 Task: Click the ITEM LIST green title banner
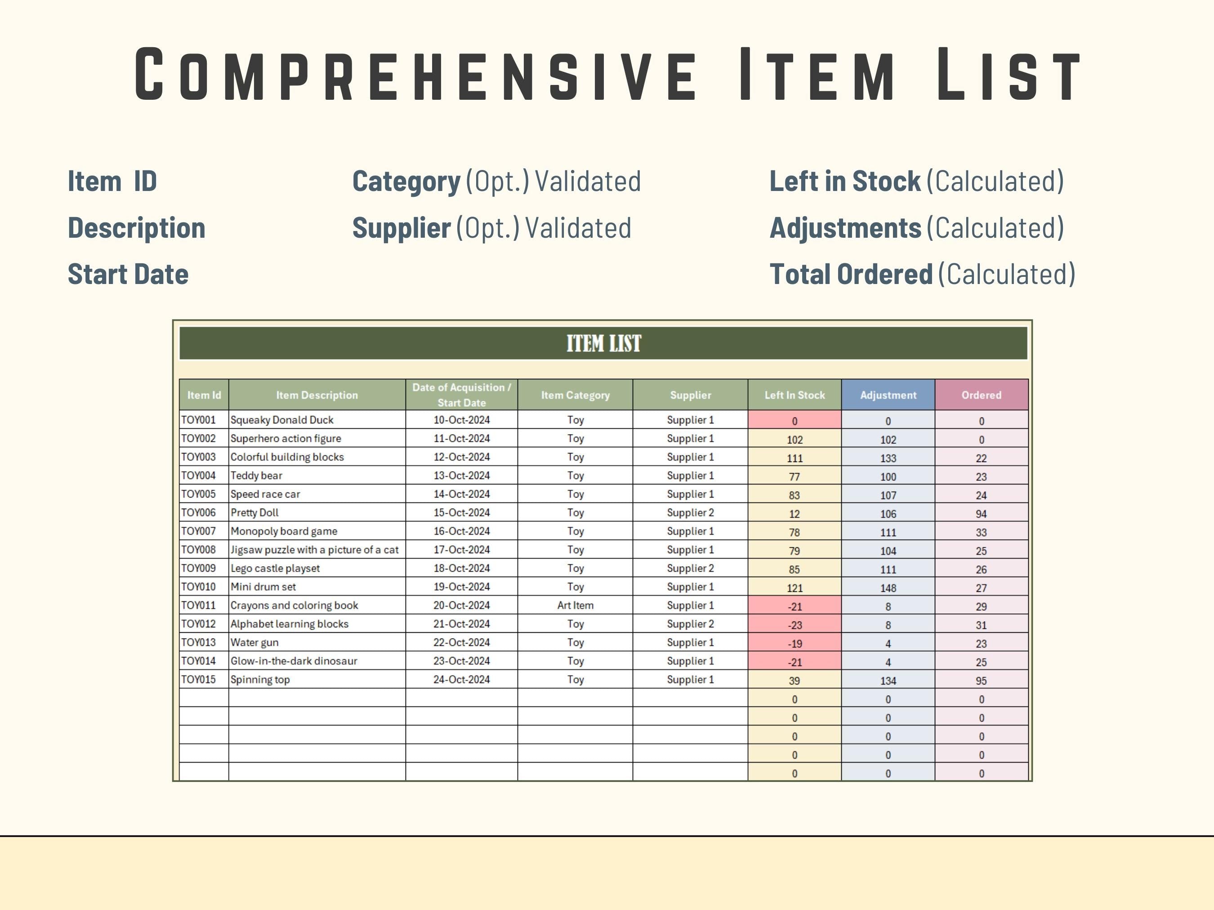pyautogui.click(x=603, y=343)
